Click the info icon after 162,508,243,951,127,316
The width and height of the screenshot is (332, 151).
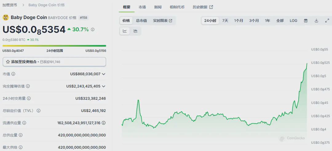click(104, 123)
